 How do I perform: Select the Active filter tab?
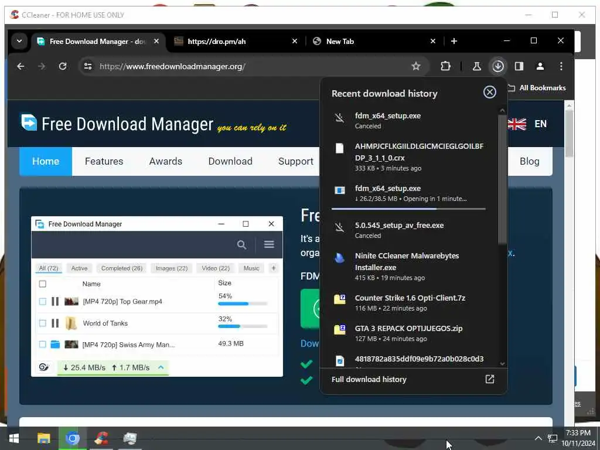tap(79, 268)
